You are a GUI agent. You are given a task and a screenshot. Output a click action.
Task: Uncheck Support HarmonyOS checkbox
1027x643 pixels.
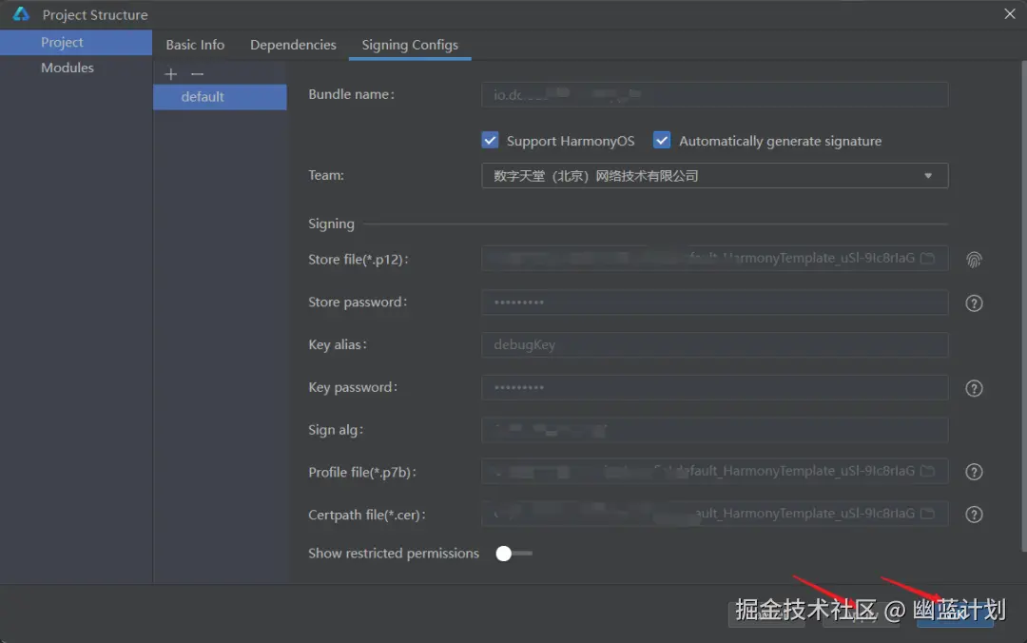click(x=490, y=140)
